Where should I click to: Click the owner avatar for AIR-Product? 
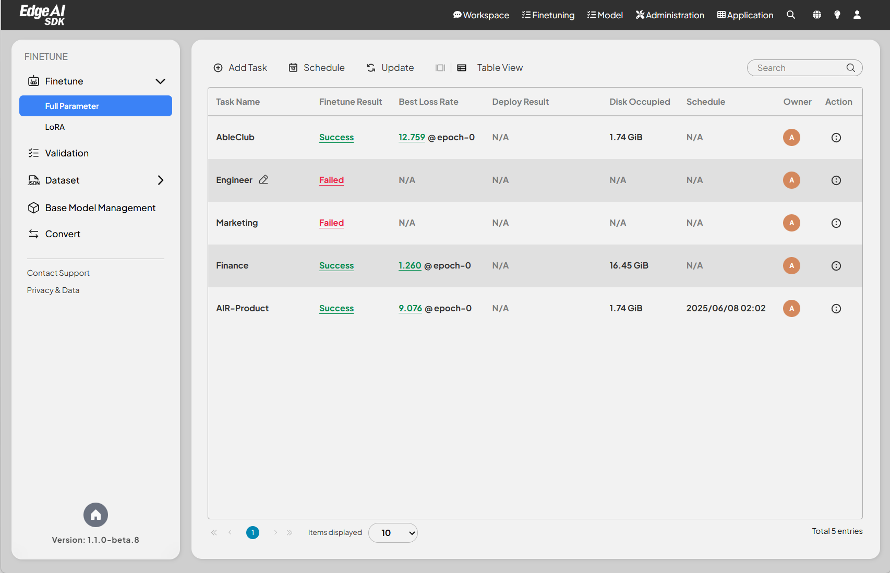click(791, 309)
